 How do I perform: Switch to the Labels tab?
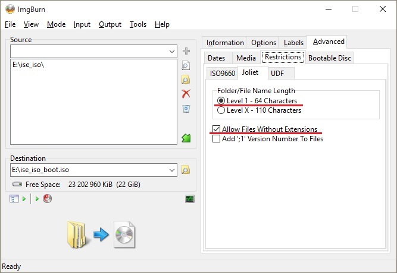(x=293, y=43)
